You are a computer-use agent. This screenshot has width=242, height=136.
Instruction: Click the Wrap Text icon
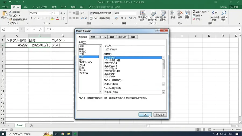[91, 13]
